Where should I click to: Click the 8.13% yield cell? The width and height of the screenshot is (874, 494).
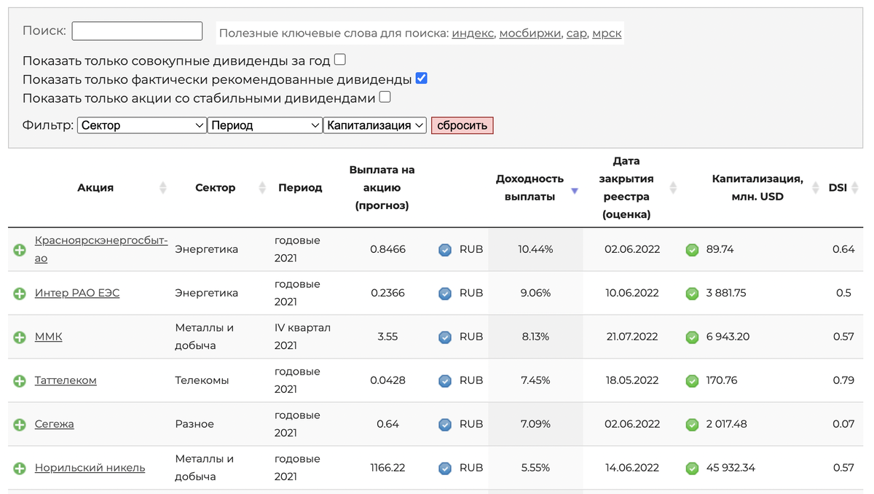(535, 337)
